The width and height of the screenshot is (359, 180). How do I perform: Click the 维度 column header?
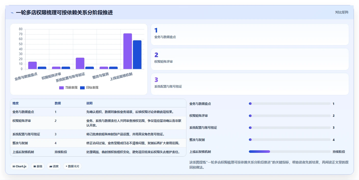[16, 103]
